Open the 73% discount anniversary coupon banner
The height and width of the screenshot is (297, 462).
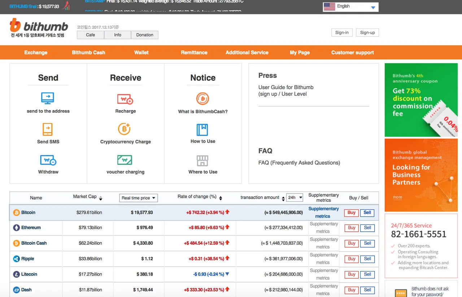[421, 100]
